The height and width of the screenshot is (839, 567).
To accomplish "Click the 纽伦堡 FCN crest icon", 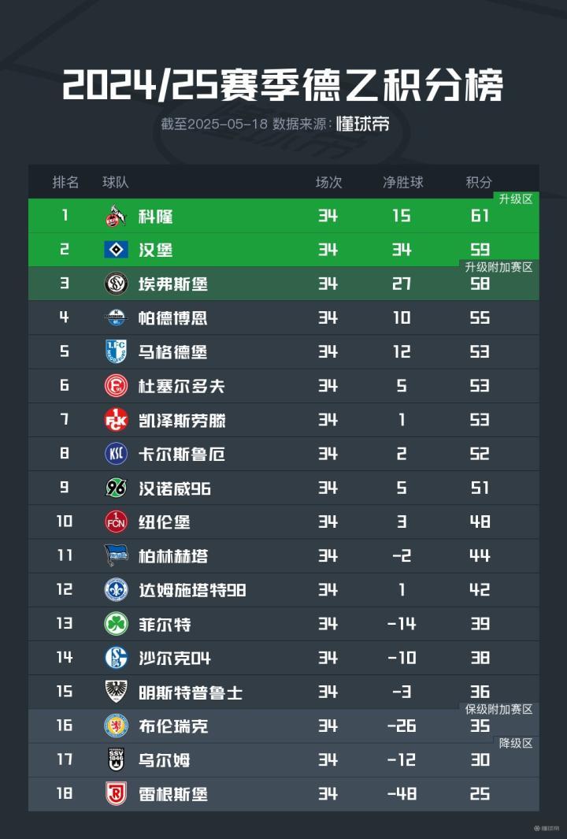I will tap(116, 522).
